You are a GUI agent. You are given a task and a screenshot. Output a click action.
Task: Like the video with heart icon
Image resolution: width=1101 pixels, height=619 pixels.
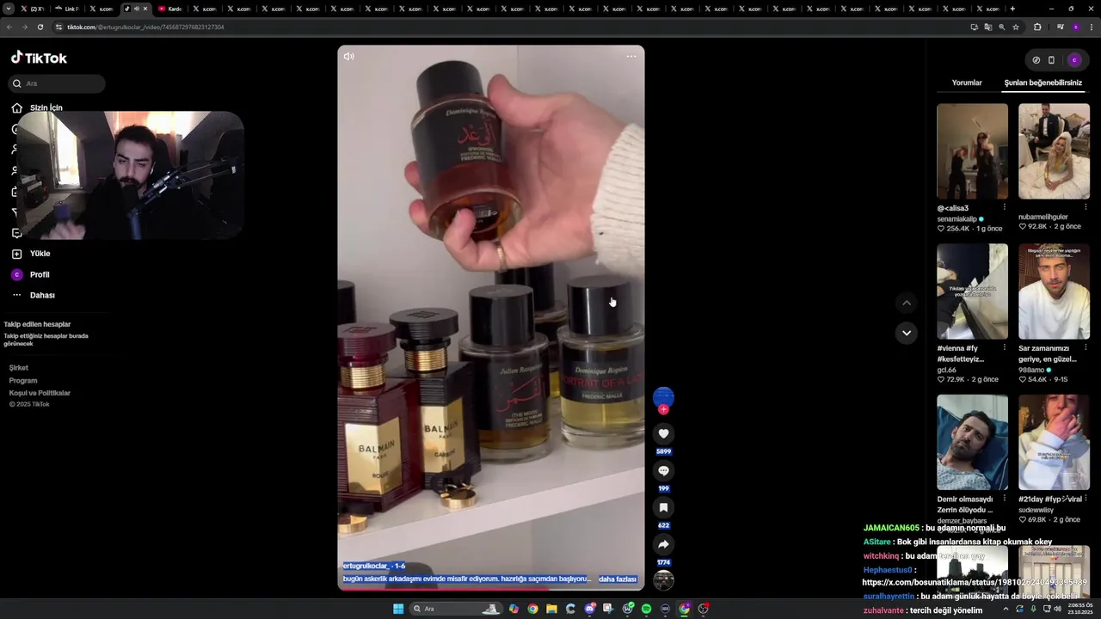pyautogui.click(x=663, y=434)
